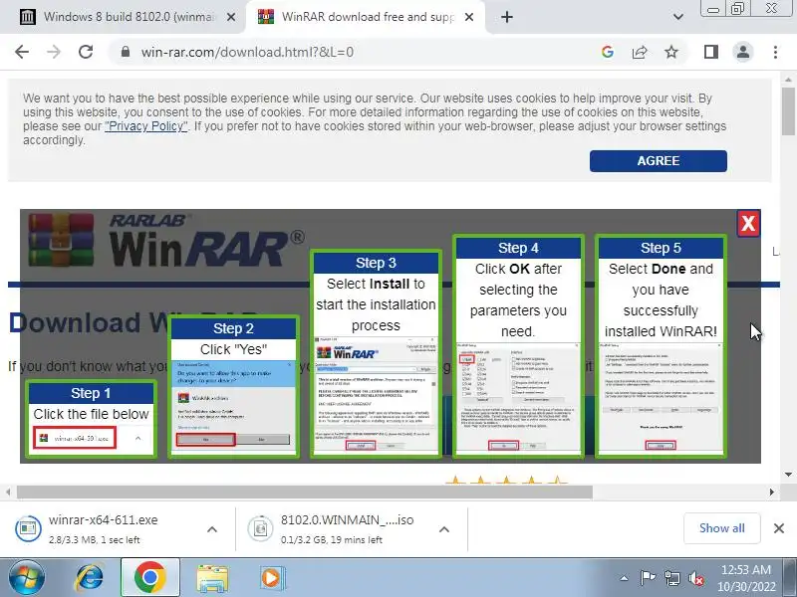This screenshot has height=597, width=797.
Task: Open Action Center flag icon
Action: pos(647,578)
